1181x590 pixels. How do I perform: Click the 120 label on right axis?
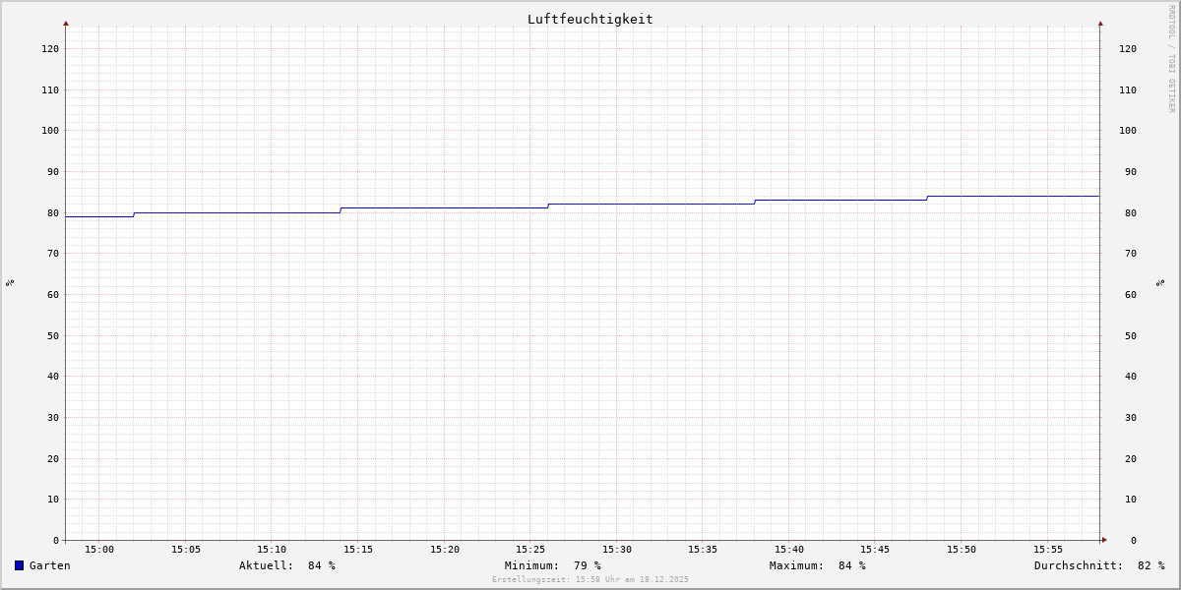(1128, 49)
